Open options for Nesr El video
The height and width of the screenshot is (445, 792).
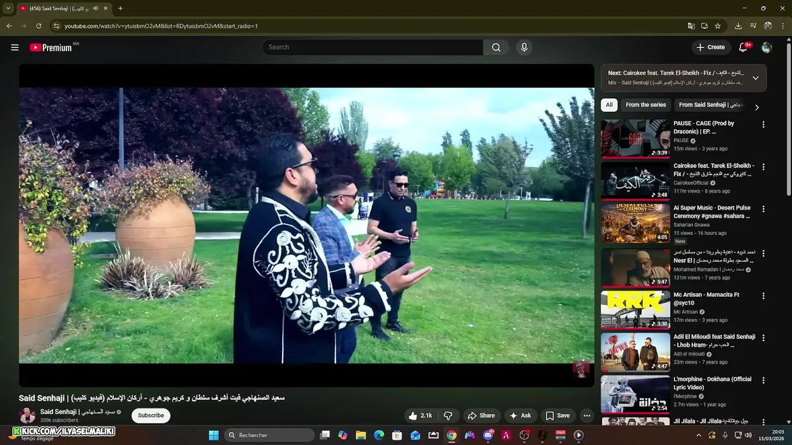(x=763, y=253)
